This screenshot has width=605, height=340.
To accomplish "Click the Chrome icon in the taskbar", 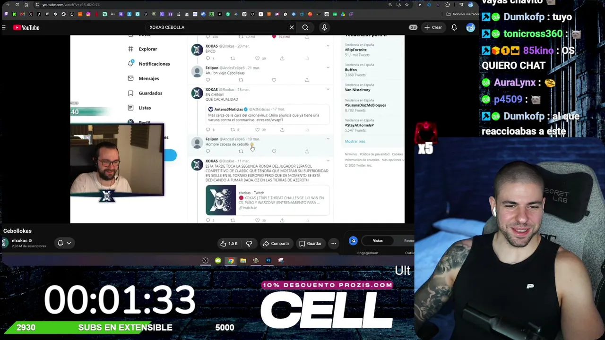I will [231, 261].
